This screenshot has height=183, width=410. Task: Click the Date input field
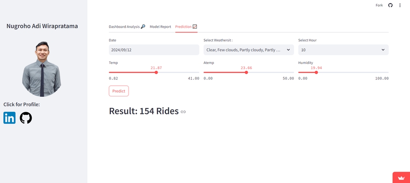[x=154, y=50]
